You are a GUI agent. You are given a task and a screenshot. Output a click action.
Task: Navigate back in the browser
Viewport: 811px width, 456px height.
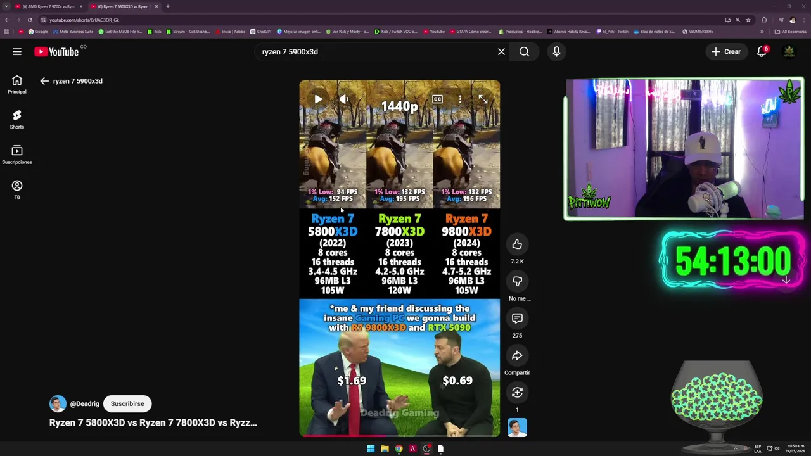pyautogui.click(x=7, y=20)
